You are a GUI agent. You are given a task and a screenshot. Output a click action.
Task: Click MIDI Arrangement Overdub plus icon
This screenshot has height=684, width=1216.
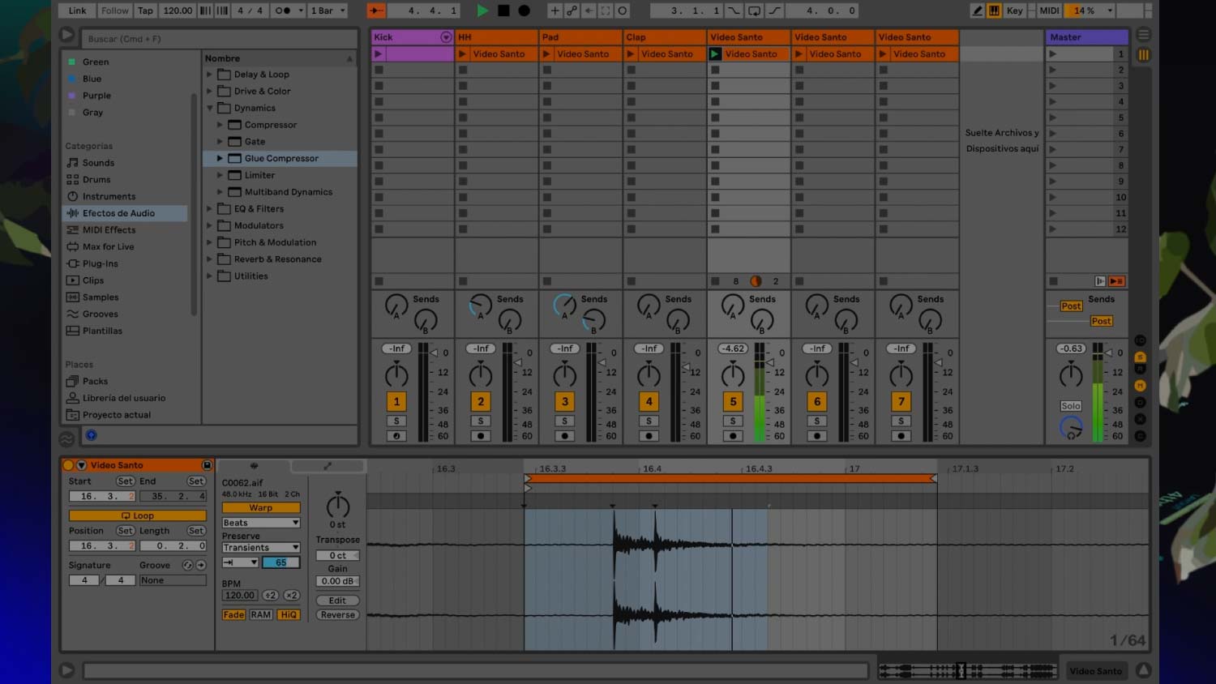[554, 11]
